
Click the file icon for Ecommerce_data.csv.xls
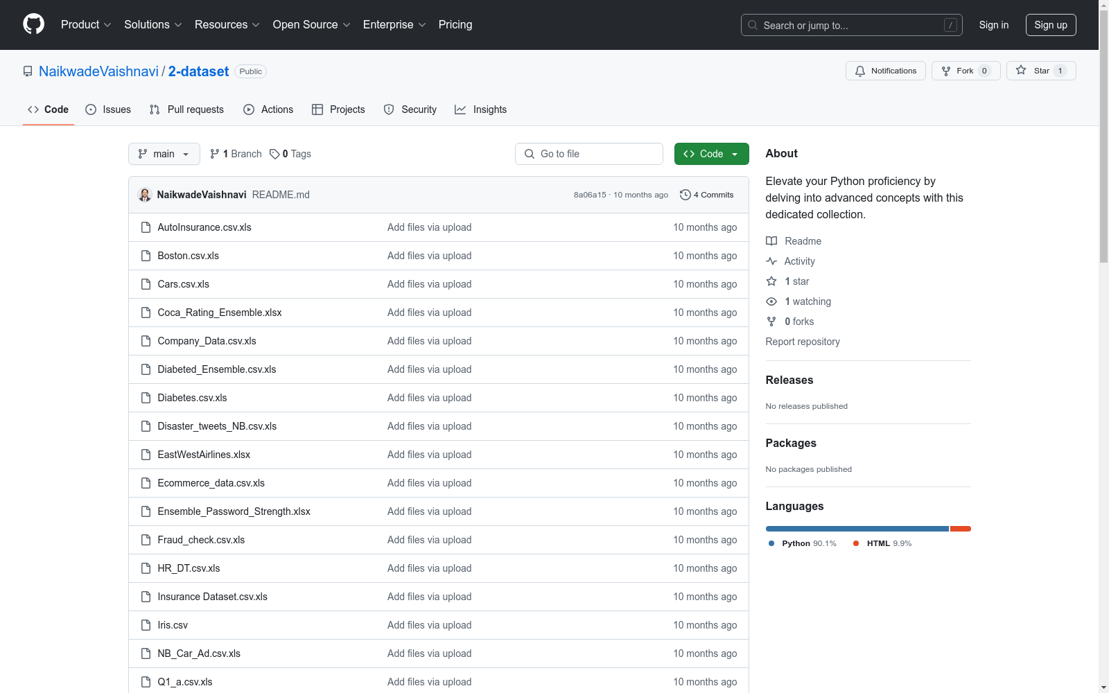[x=146, y=483]
